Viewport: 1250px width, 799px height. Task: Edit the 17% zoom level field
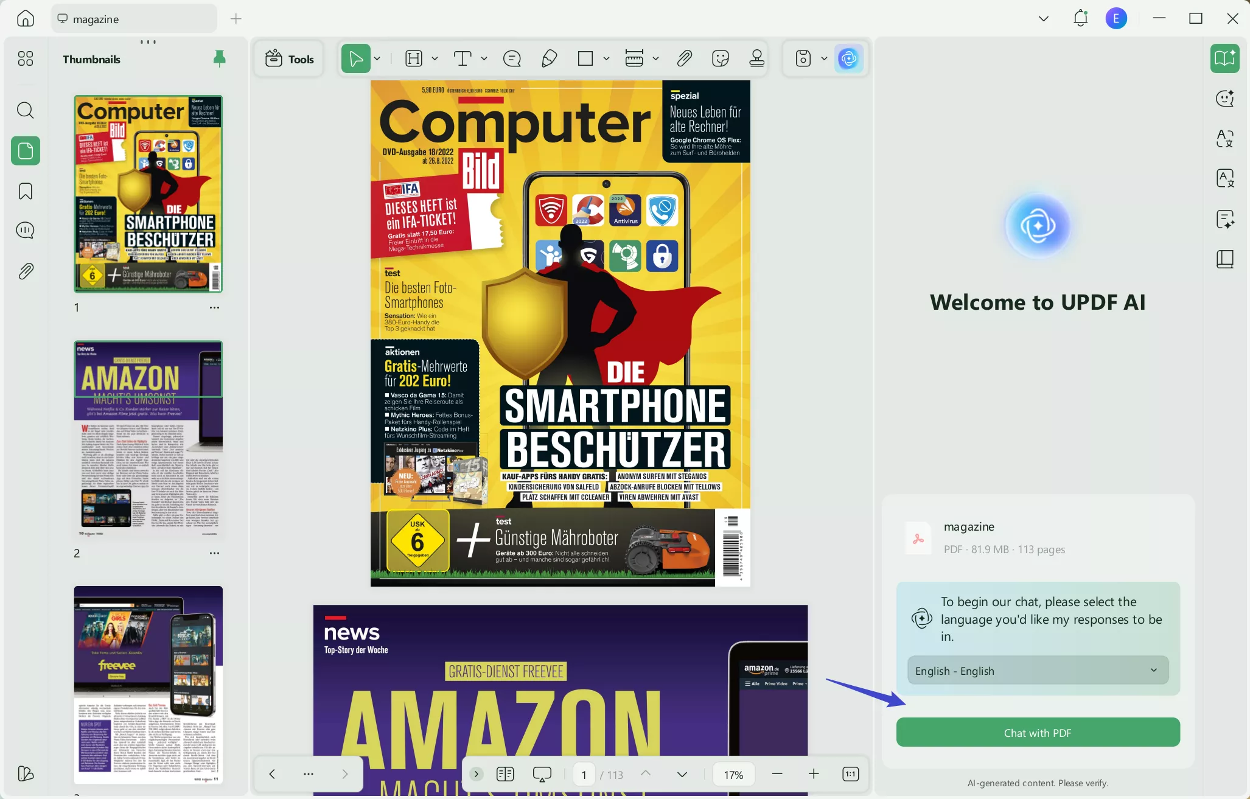pos(733,775)
